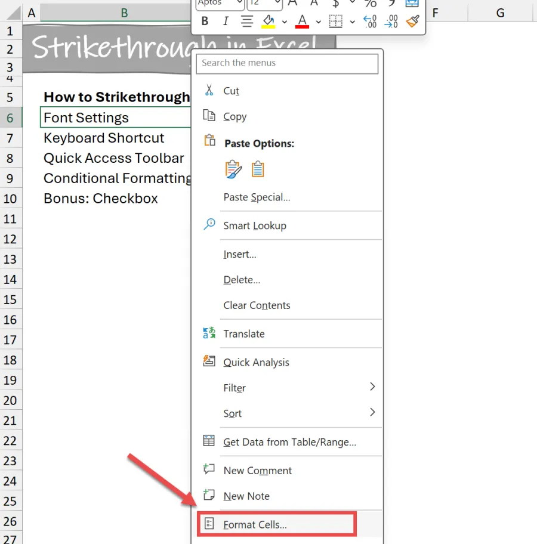
Task: Click the decrease decimal icon
Action: 391,21
